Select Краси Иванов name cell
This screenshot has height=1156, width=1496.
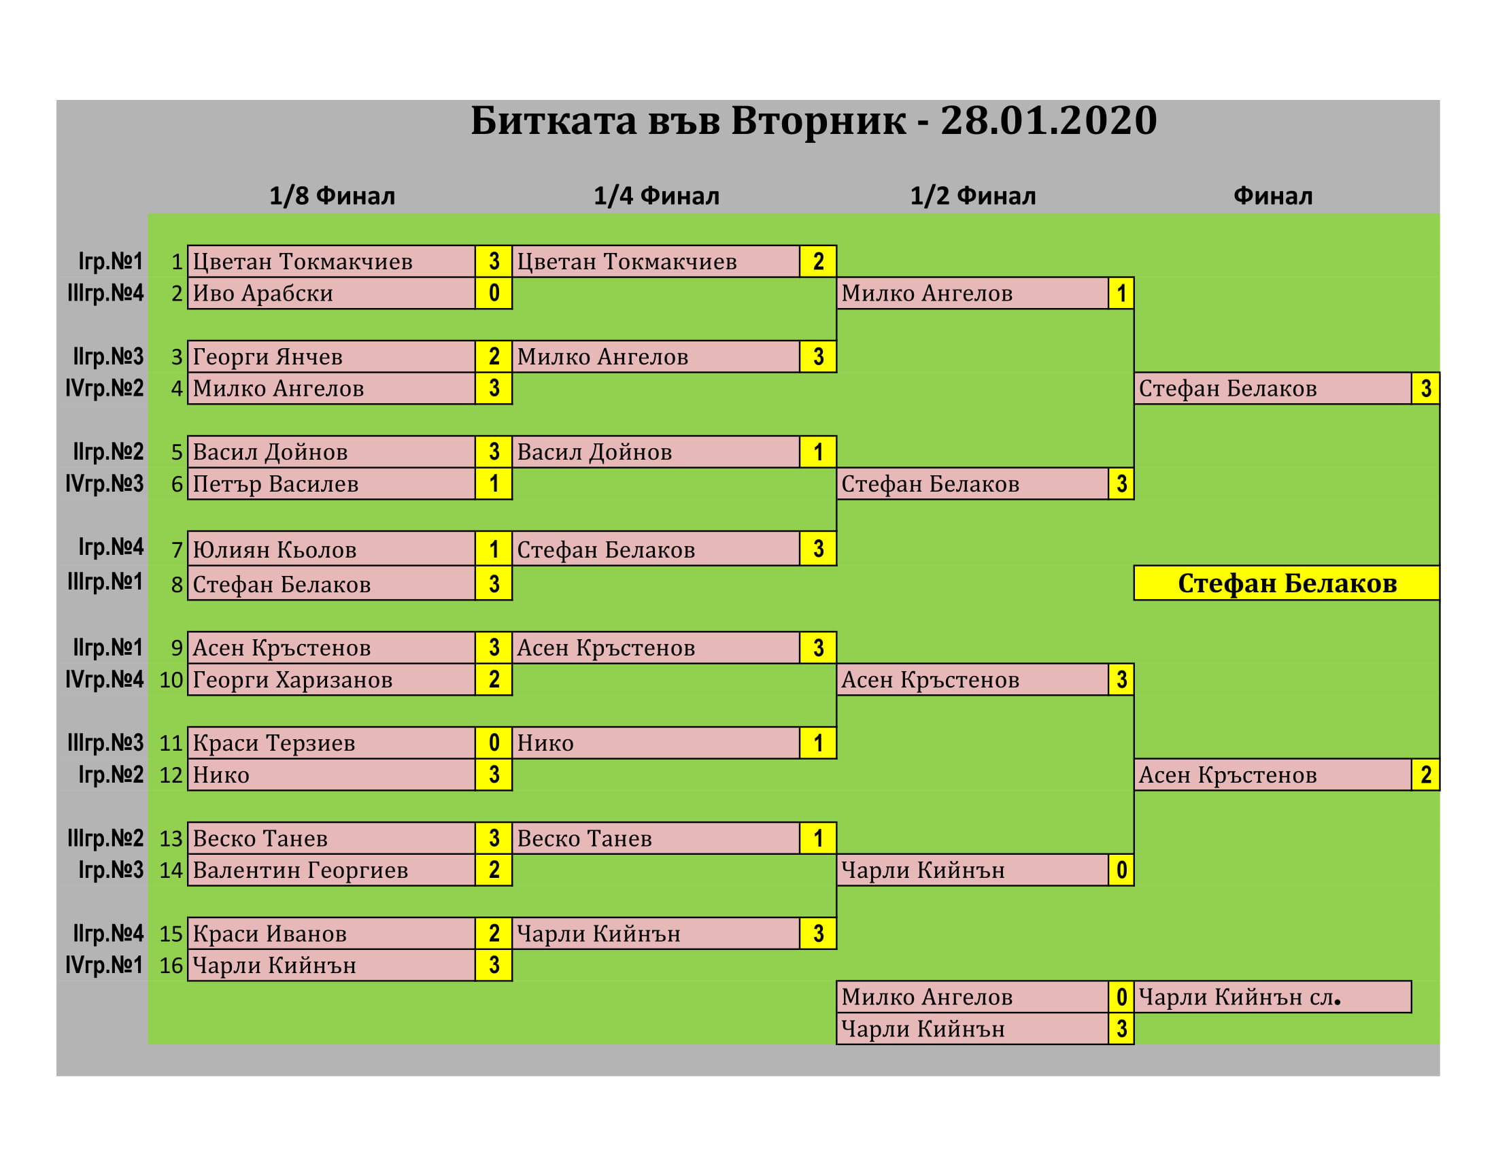click(331, 934)
